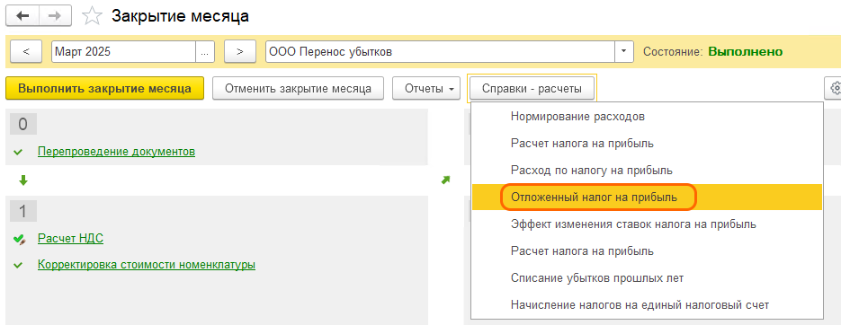841x325 pixels.
Task: Expand the organization dropdown arrow
Action: click(x=623, y=52)
